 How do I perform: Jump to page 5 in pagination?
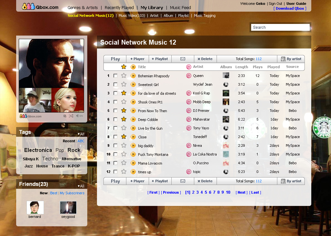[206, 192]
